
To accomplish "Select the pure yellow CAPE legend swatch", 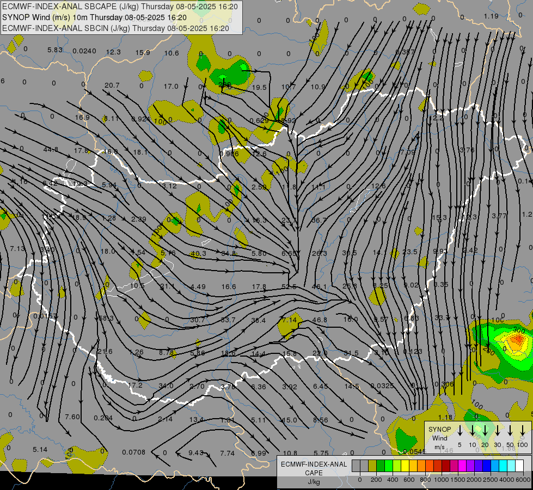I will [x=405, y=465].
